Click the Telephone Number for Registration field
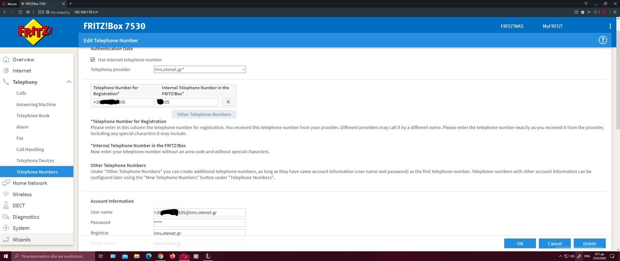Image resolution: width=620 pixels, height=261 pixels. [x=124, y=102]
